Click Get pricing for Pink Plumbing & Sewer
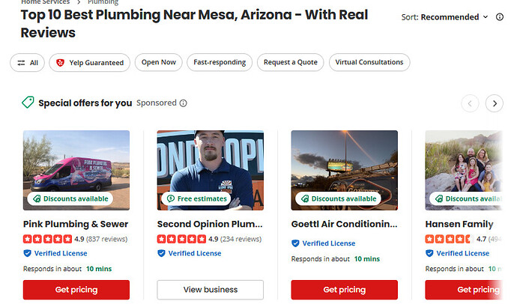The height and width of the screenshot is (304, 517). coord(76,290)
